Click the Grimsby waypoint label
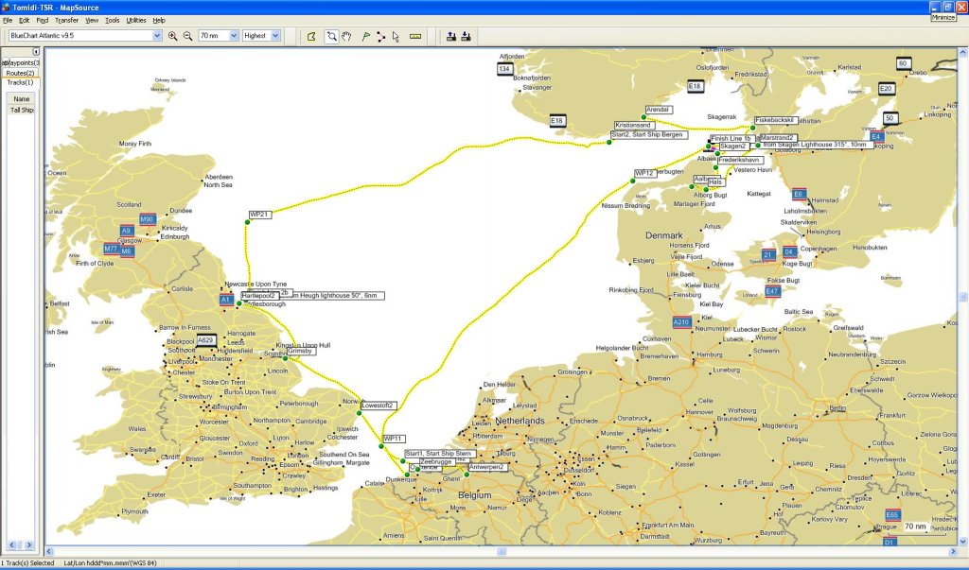 pyautogui.click(x=300, y=351)
